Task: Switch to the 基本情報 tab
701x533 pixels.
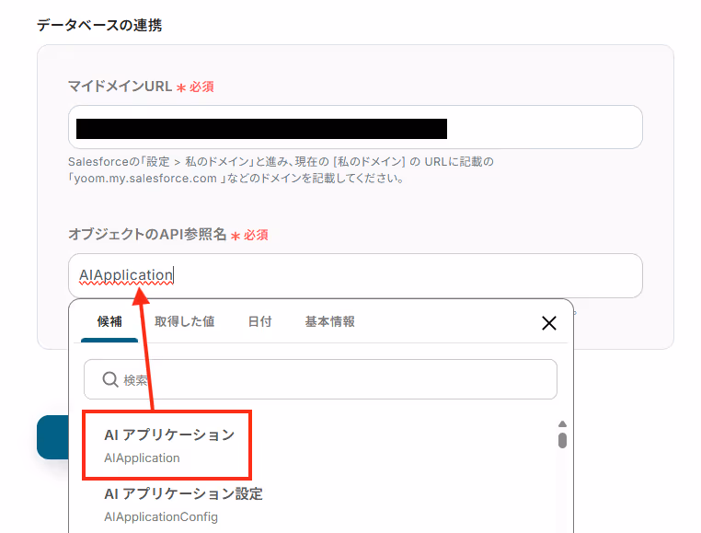Action: [x=330, y=321]
